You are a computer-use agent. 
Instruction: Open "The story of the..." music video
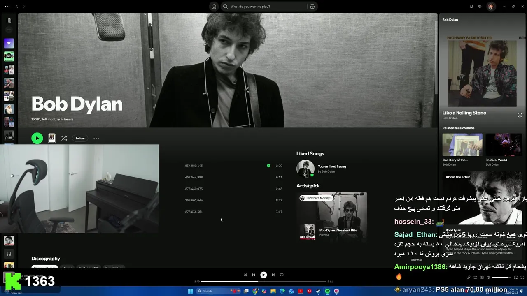pos(462,145)
